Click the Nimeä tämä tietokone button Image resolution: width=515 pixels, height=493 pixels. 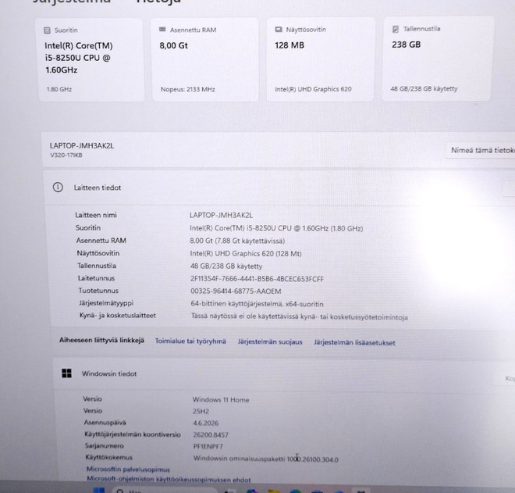[x=480, y=150]
